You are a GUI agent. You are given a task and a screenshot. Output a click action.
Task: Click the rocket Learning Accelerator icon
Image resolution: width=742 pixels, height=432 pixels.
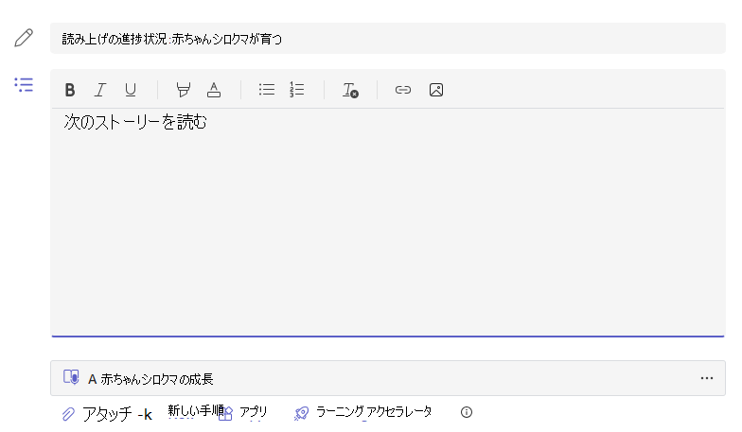point(301,414)
